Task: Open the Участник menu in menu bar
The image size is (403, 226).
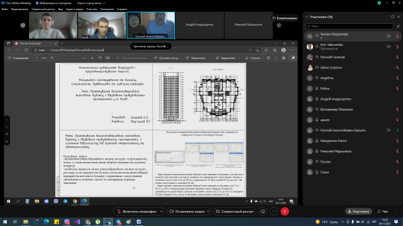Action: click(x=92, y=9)
